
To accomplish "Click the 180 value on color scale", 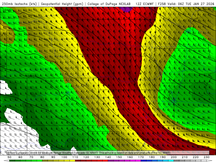I will (152, 157).
